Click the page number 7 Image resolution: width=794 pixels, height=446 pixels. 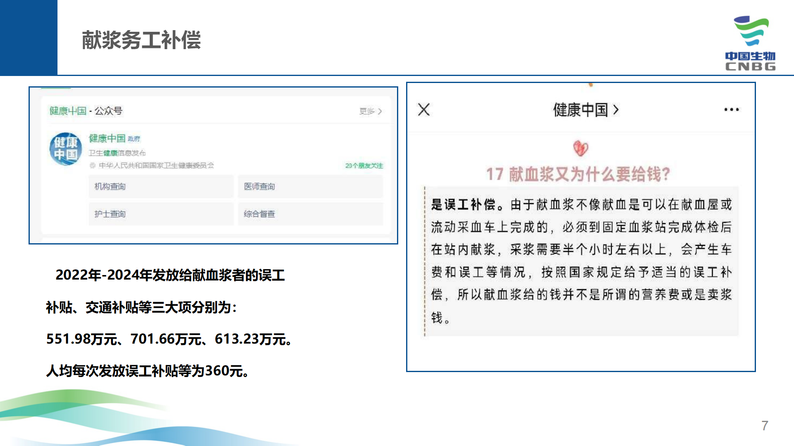(x=765, y=426)
